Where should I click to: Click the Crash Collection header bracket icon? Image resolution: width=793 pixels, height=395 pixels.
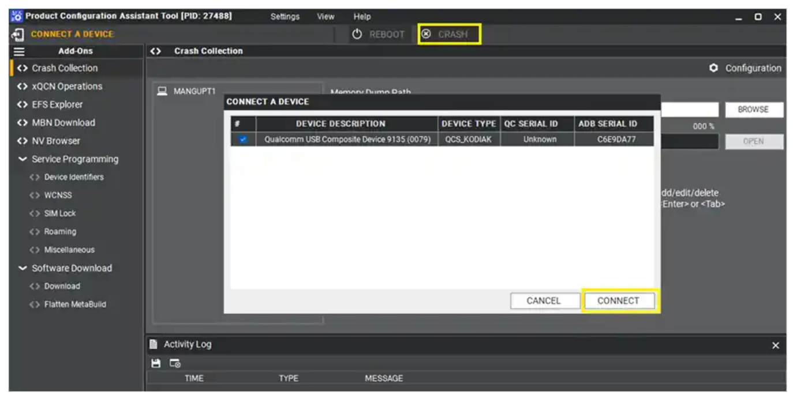pos(155,51)
